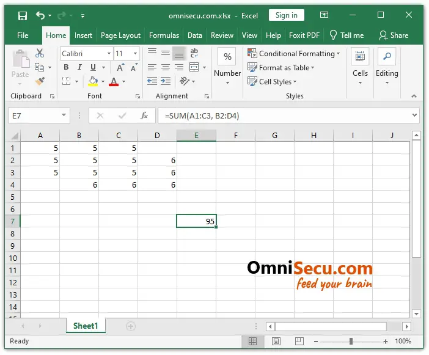Open Customize Quick Access Toolbar menu
429x355 pixels.
tap(82, 16)
